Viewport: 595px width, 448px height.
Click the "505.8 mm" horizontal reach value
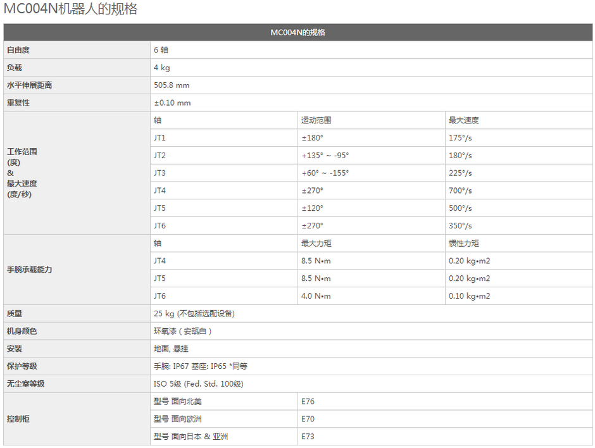(172, 85)
